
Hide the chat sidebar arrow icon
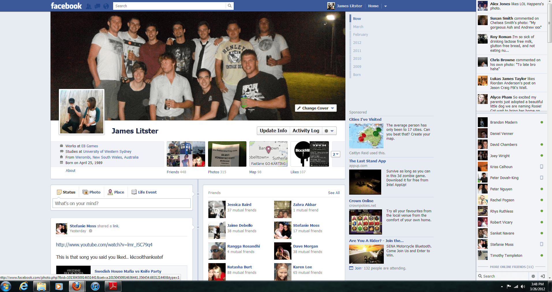click(x=542, y=276)
